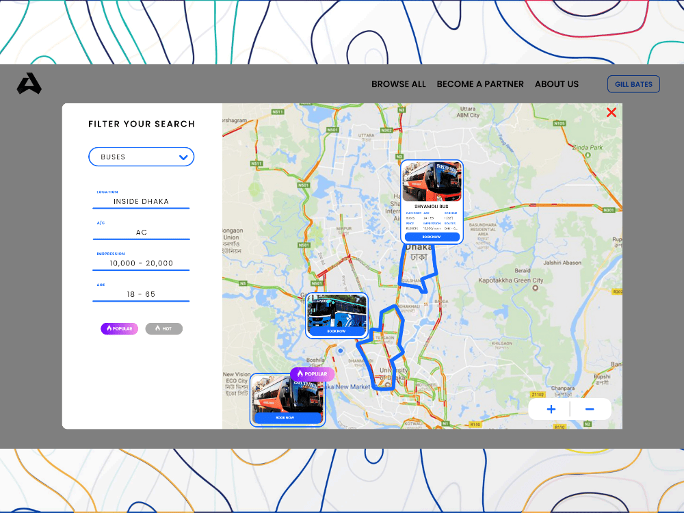Image resolution: width=684 pixels, height=513 pixels.
Task: Click the Zinda Park map marker
Action: [588, 155]
